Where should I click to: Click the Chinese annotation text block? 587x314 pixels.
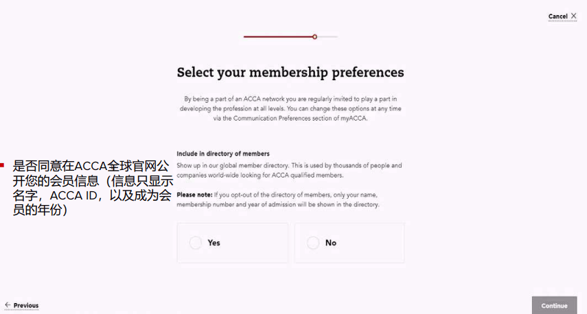pyautogui.click(x=91, y=188)
